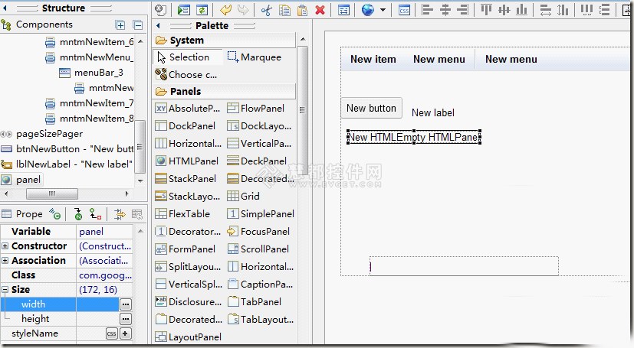Collapse the Structure panel arrow
This screenshot has width=634, height=348.
tap(5, 8)
